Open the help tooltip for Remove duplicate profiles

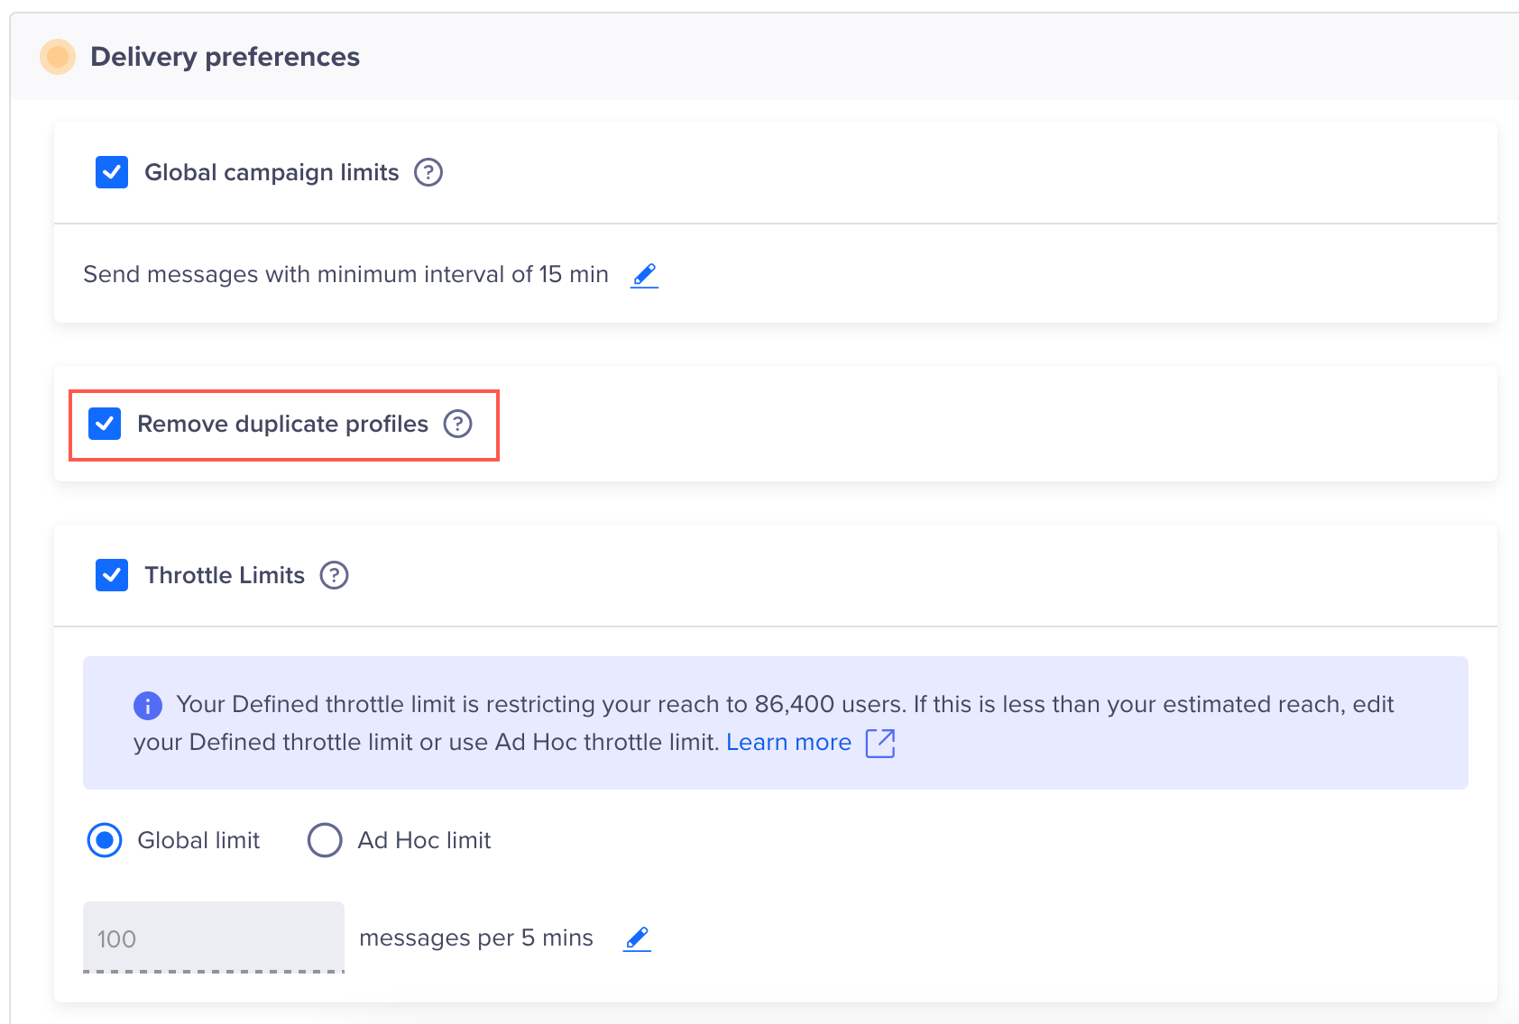pyautogui.click(x=458, y=424)
